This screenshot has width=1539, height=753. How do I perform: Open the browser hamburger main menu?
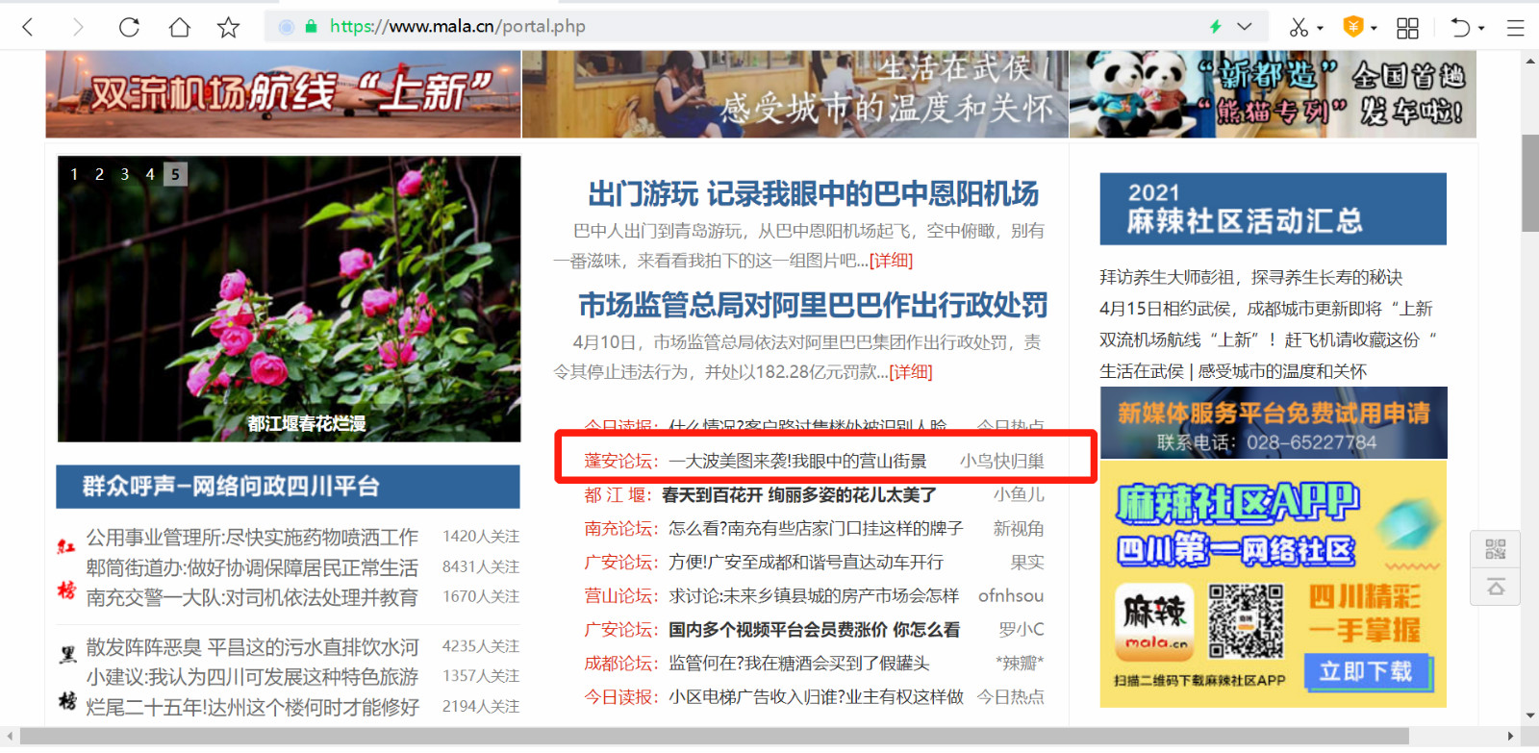point(1515,28)
